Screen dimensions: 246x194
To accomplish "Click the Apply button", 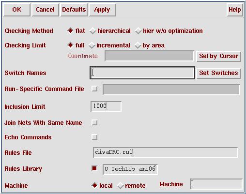I will [102, 10].
